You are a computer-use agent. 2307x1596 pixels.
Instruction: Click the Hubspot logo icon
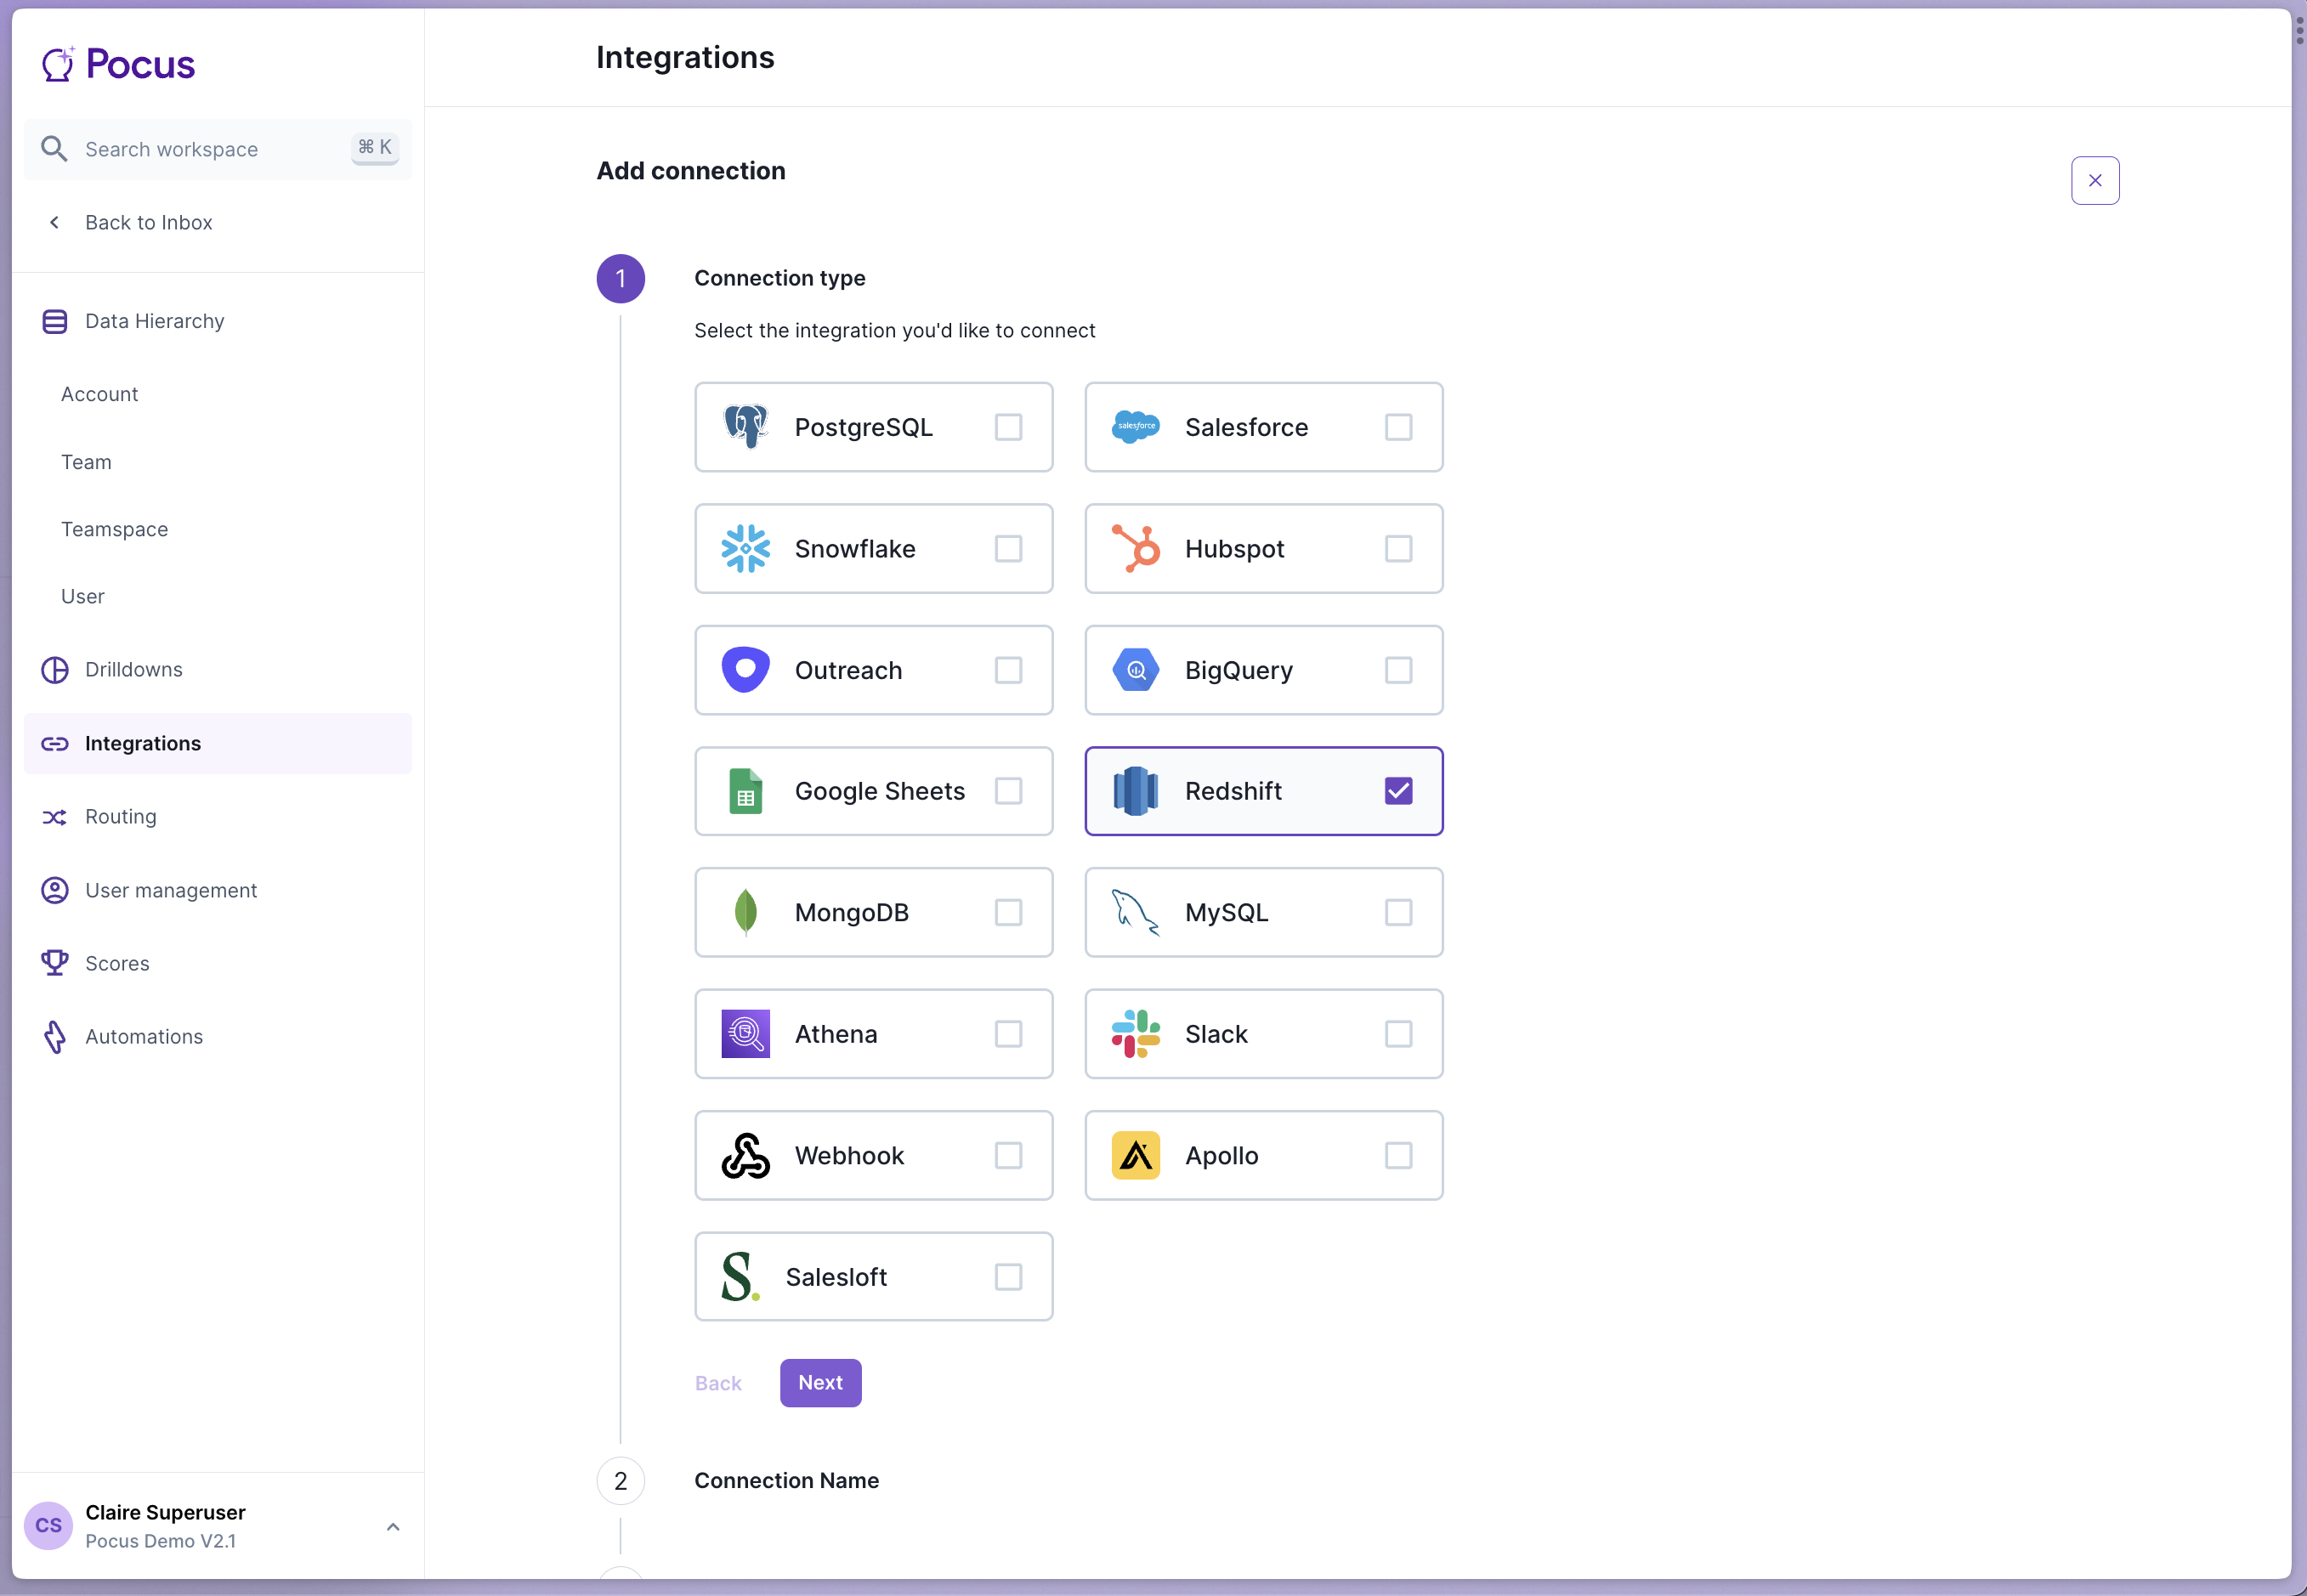point(1135,549)
